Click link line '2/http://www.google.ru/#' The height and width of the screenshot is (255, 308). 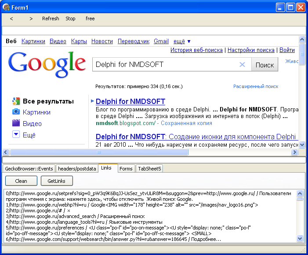[x=38, y=211]
